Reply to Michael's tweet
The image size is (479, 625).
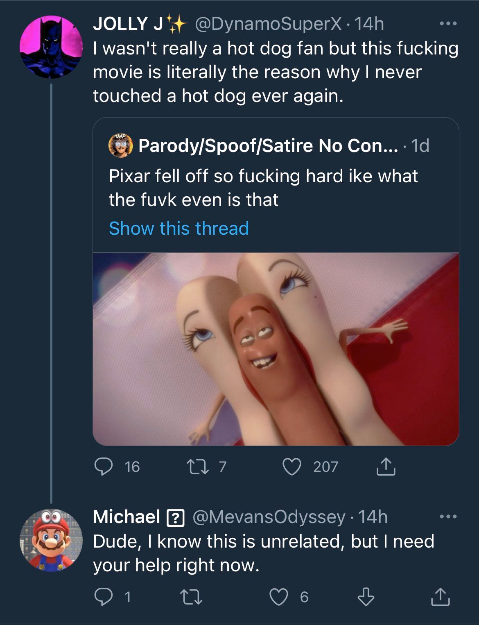[104, 597]
